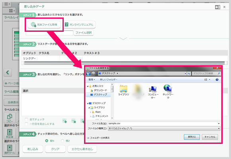Click the add-row table icon
The image size is (231, 159).
65,121
